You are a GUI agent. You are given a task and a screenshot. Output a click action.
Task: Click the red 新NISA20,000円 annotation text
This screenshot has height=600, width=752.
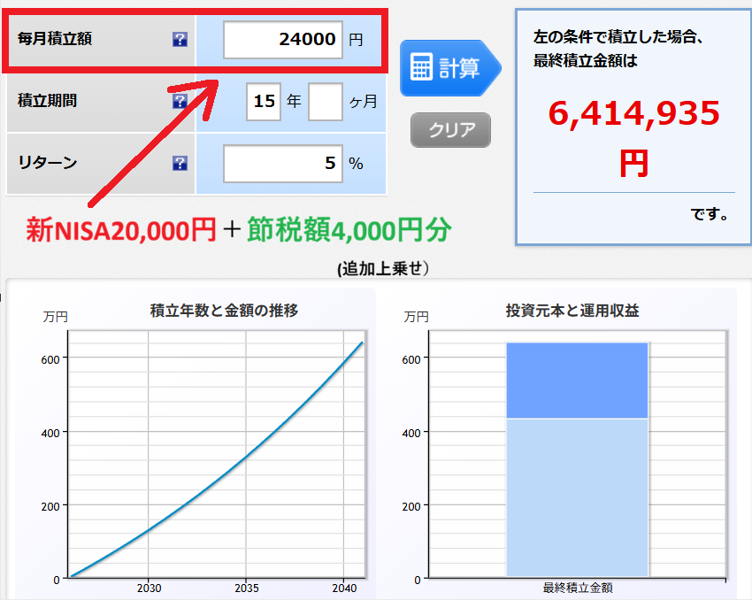(x=121, y=231)
